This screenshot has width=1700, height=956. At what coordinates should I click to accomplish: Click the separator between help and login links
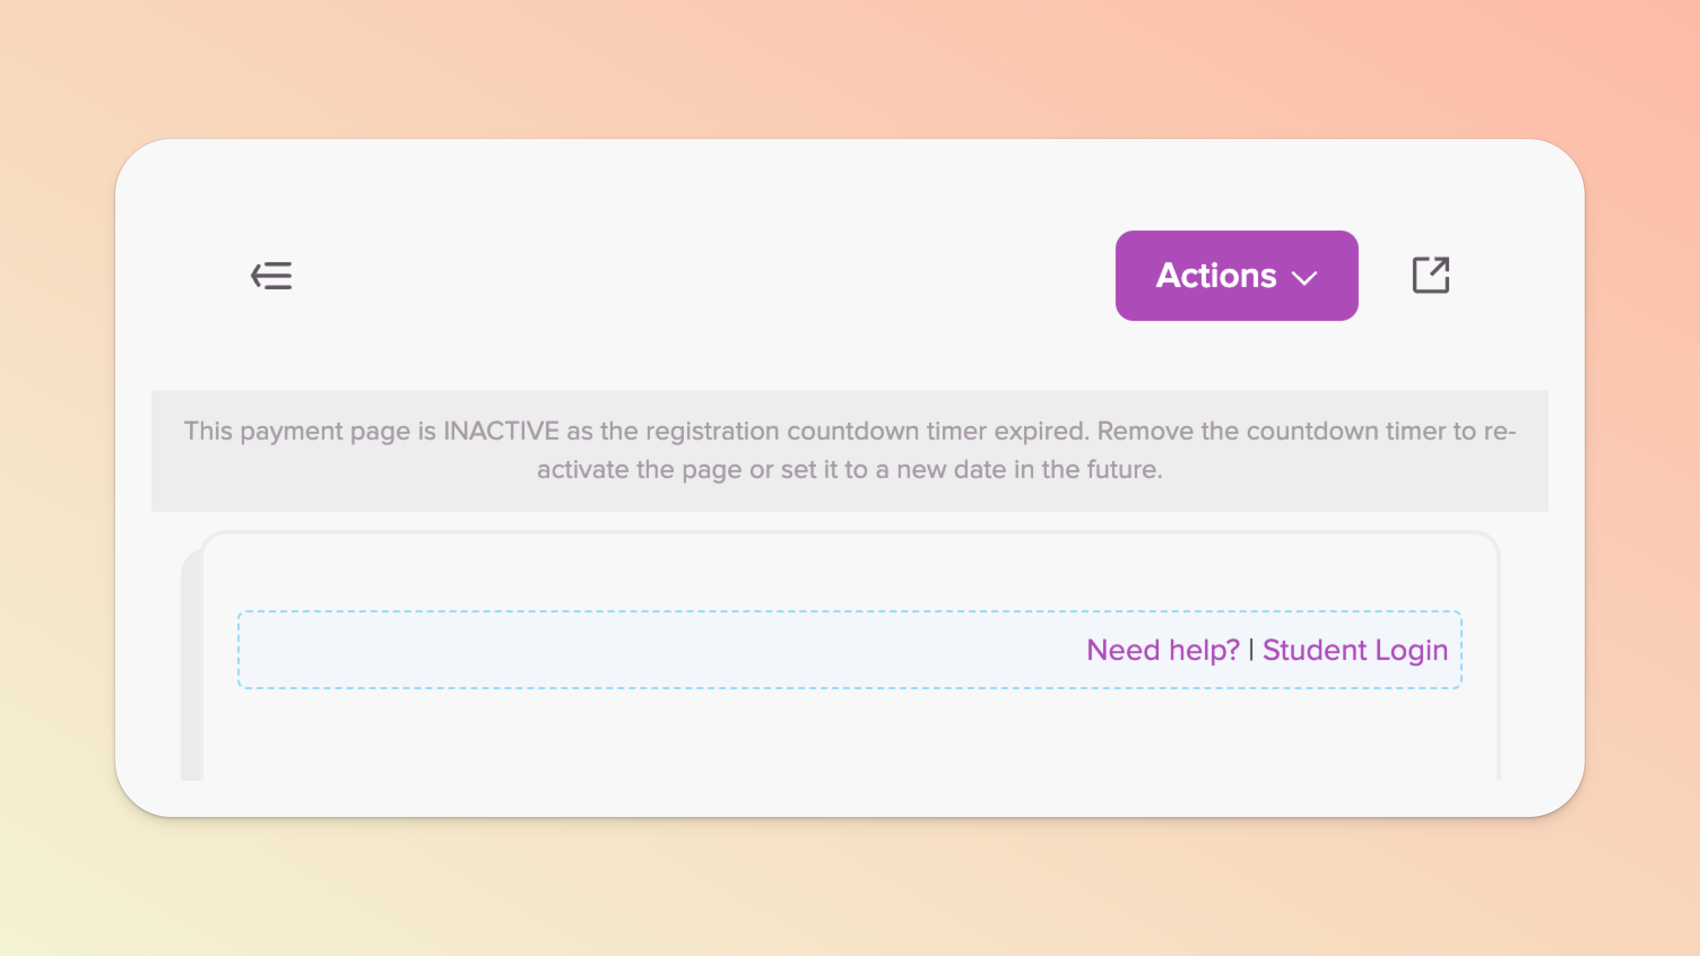point(1251,650)
